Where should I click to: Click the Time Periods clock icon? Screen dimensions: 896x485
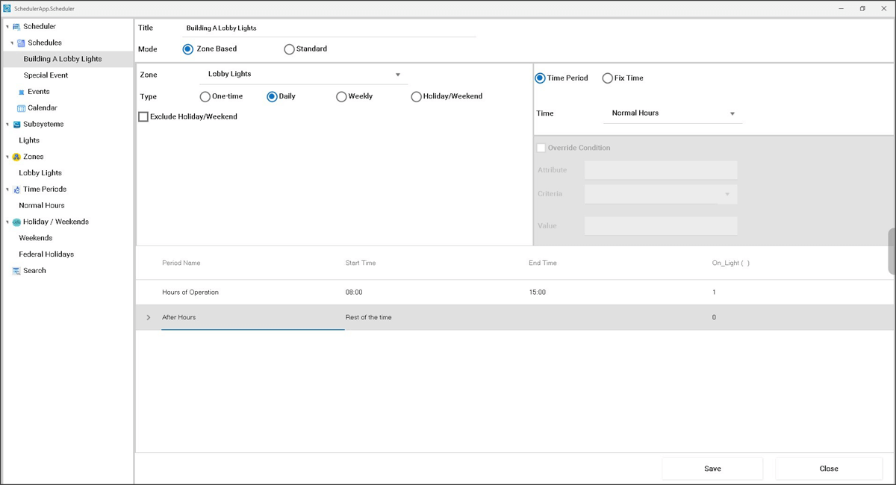click(x=16, y=190)
